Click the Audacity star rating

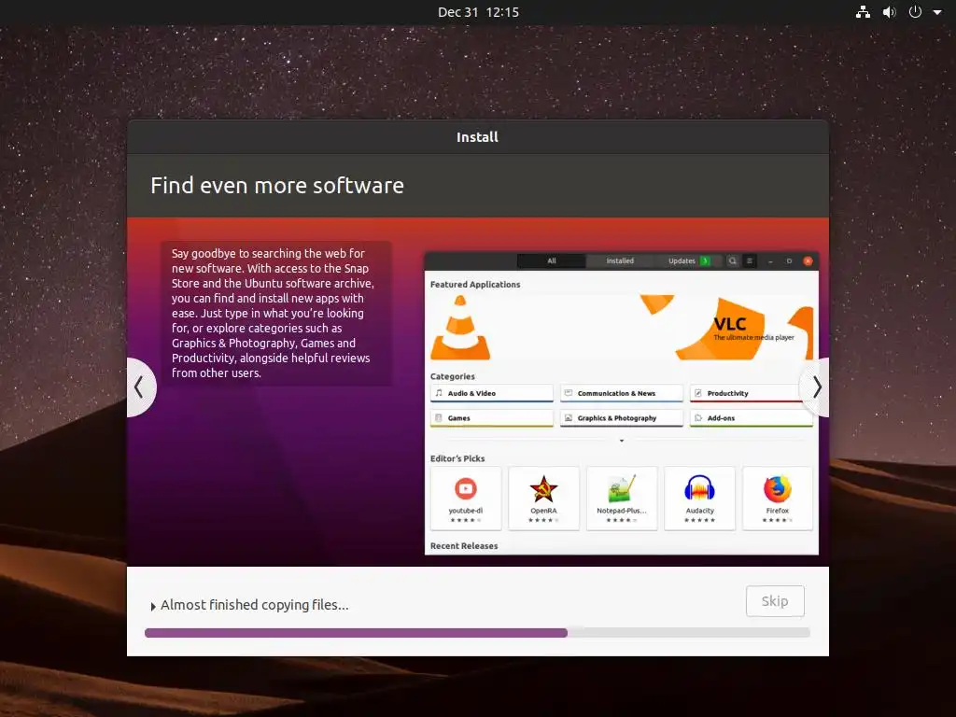pyautogui.click(x=699, y=520)
